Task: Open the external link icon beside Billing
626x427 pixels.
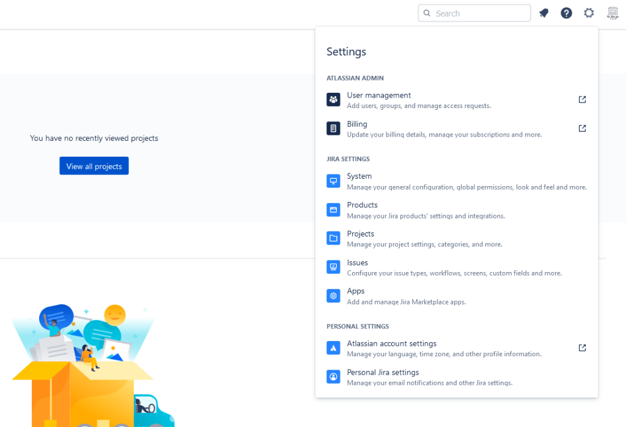Action: click(x=582, y=128)
